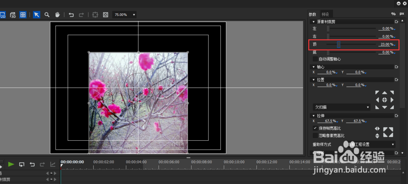Align position to top edge
Viewport: 408px width, 184px height.
pos(384,93)
